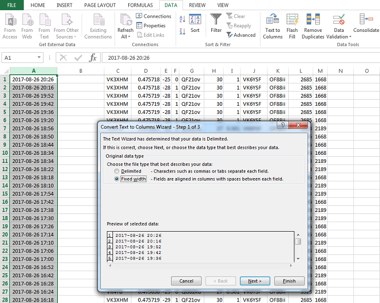Image resolution: width=380 pixels, height=303 pixels.
Task: Click the From Access icon
Action: [10, 20]
